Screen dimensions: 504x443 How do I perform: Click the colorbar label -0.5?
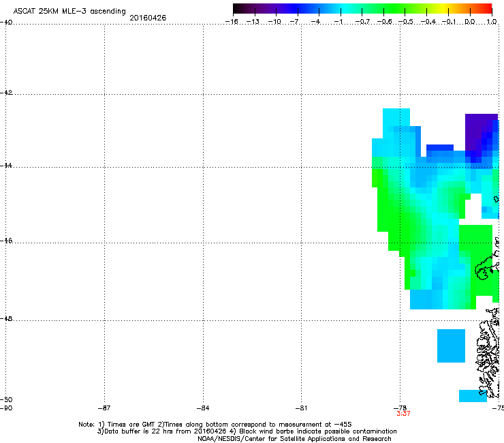pyautogui.click(x=406, y=22)
